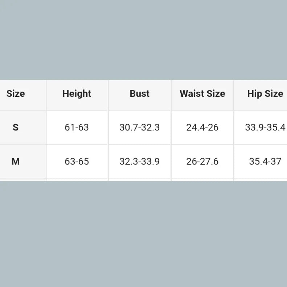Click the partial cell below height 63-65
The height and width of the screenshot is (287, 287).
(x=77, y=180)
